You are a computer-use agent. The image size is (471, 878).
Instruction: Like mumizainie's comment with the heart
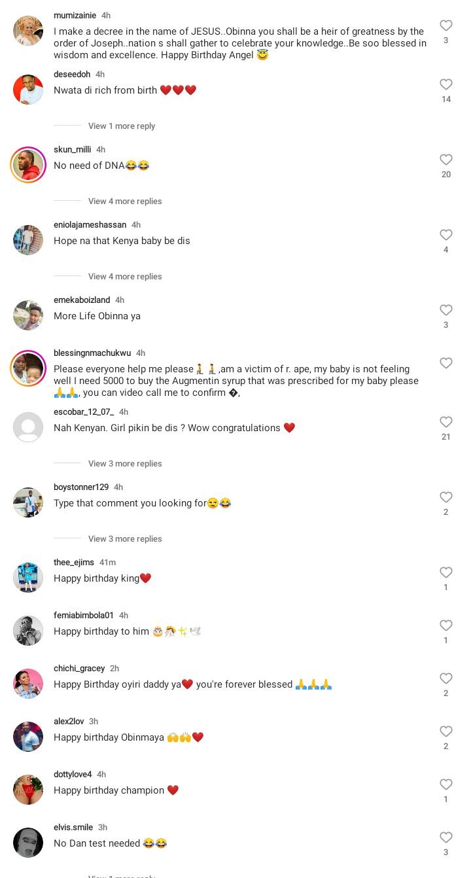tap(445, 26)
